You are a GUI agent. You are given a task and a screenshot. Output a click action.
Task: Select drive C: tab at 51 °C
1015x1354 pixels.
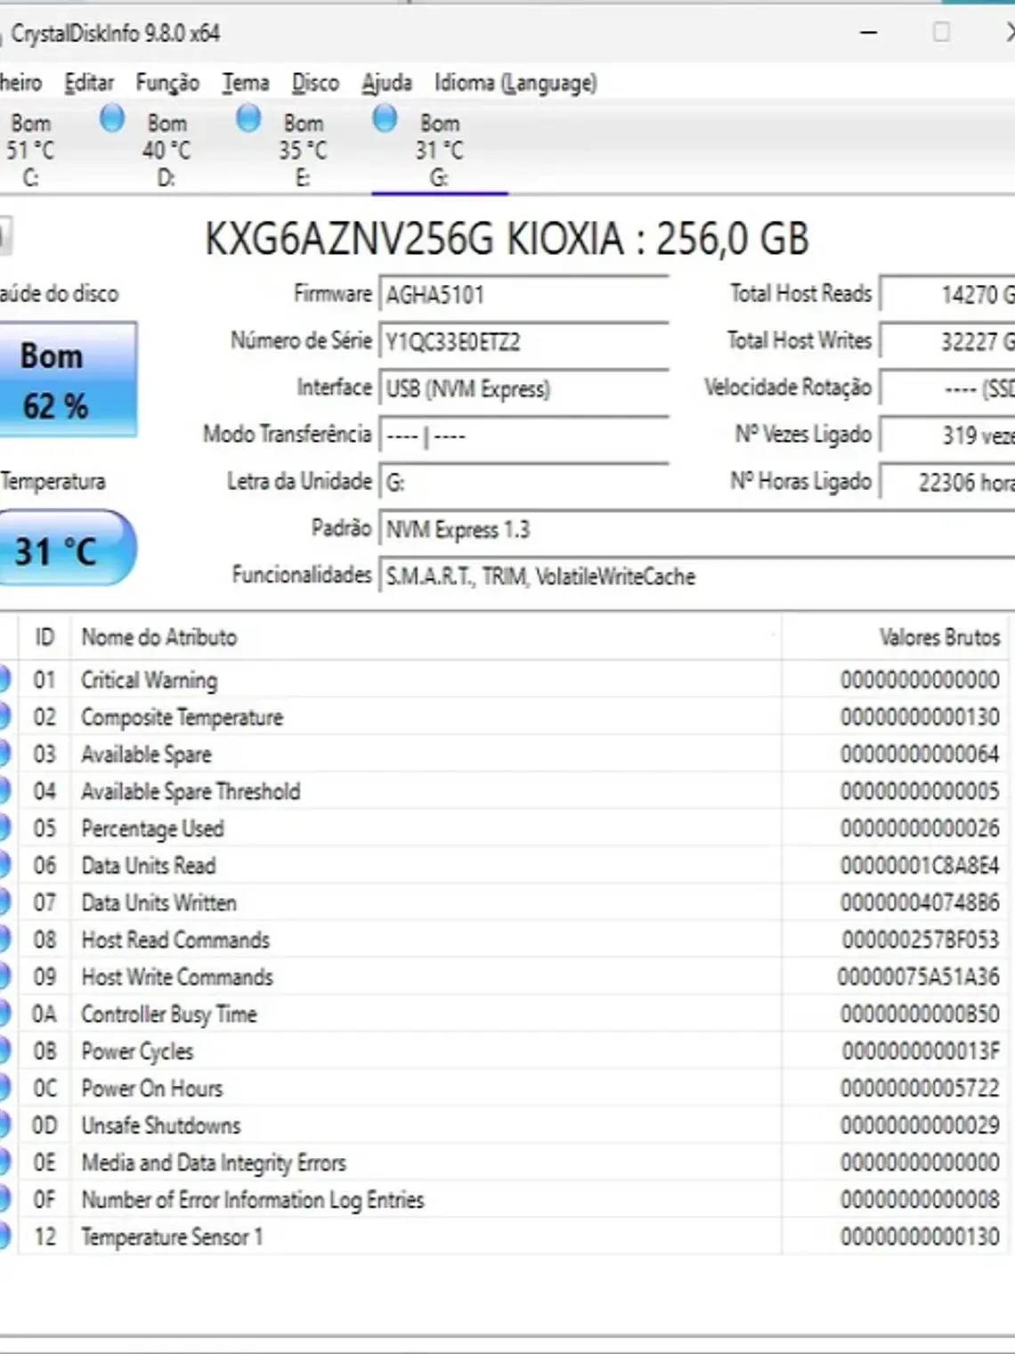click(30, 150)
